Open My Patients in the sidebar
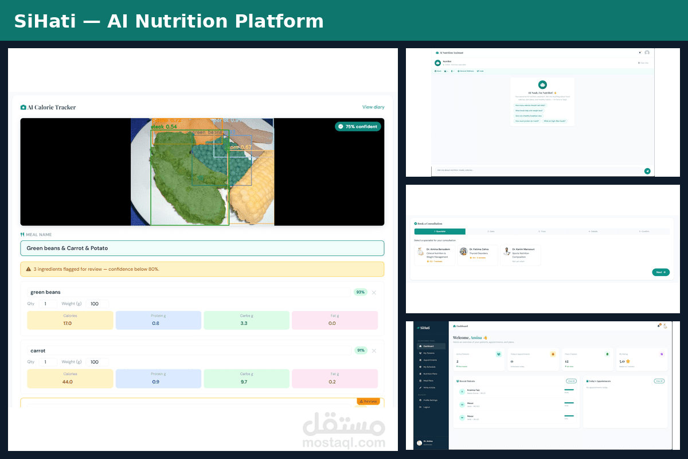Viewport: 688px width, 459px height. pyautogui.click(x=431, y=353)
